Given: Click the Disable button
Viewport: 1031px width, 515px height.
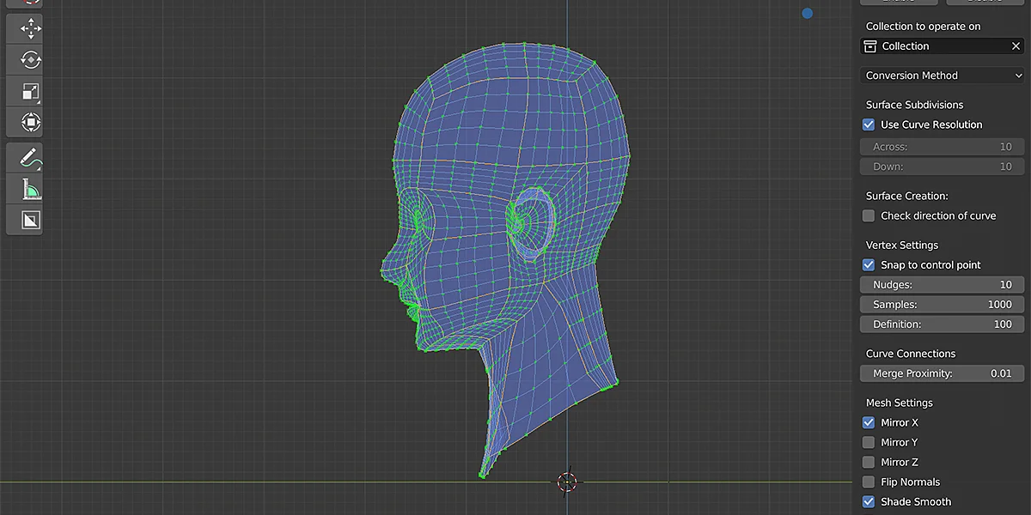Looking at the screenshot, I should tap(984, 2).
